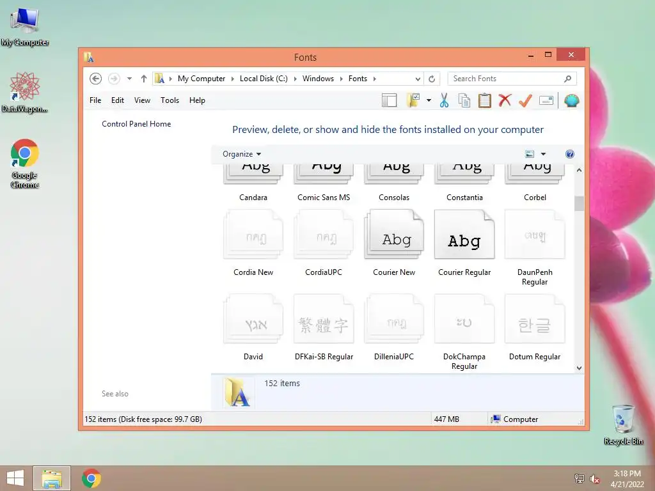
Task: Toggle the preview pane layout icon
Action: click(389, 100)
